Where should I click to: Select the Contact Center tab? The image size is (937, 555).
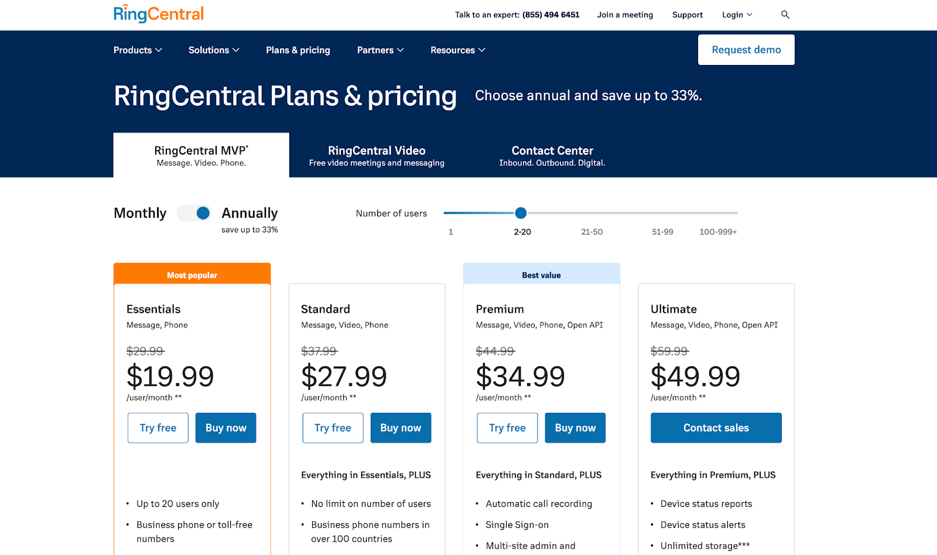[552, 155]
